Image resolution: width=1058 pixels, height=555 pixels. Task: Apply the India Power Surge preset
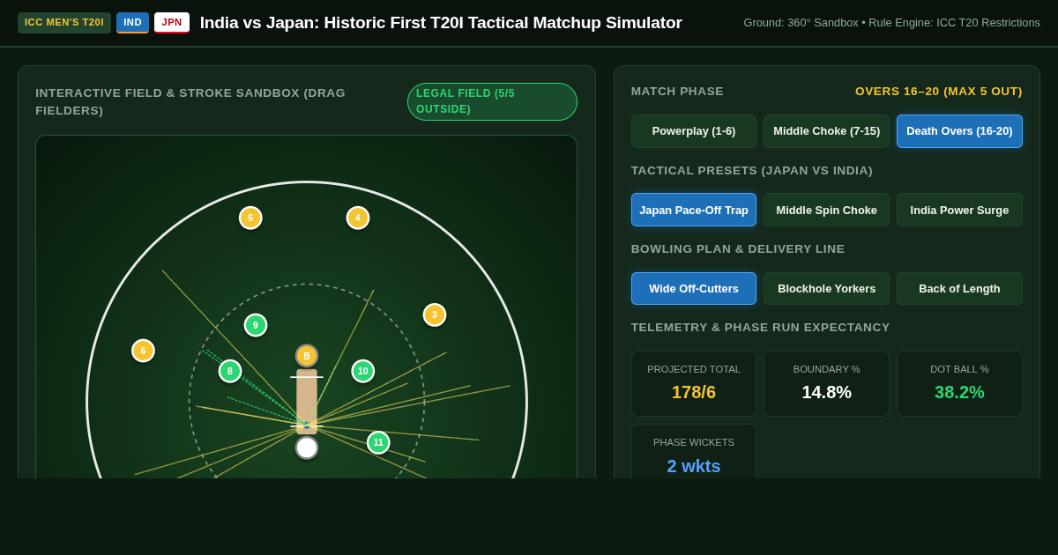pos(959,210)
